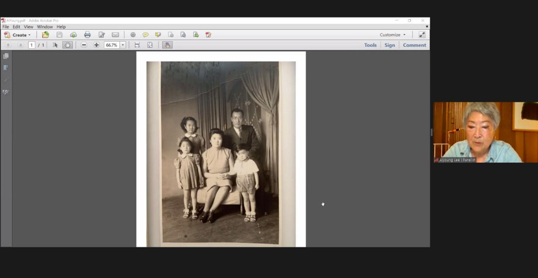
Task: Toggle the touch mode hand icon
Action: pos(167,45)
